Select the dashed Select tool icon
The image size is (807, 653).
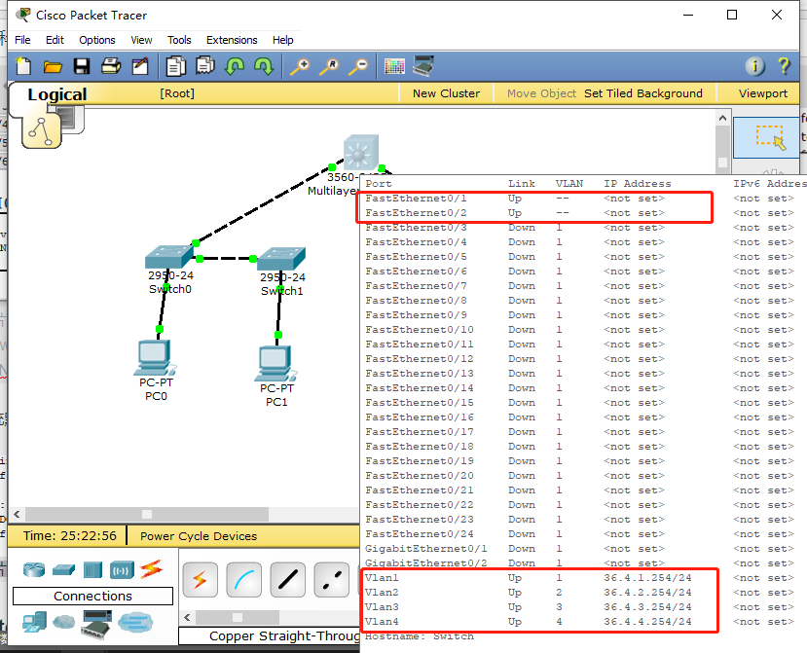coord(770,137)
